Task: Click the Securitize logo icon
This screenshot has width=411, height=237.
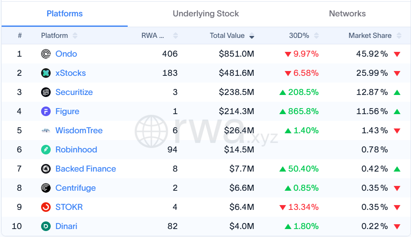Action: point(46,92)
